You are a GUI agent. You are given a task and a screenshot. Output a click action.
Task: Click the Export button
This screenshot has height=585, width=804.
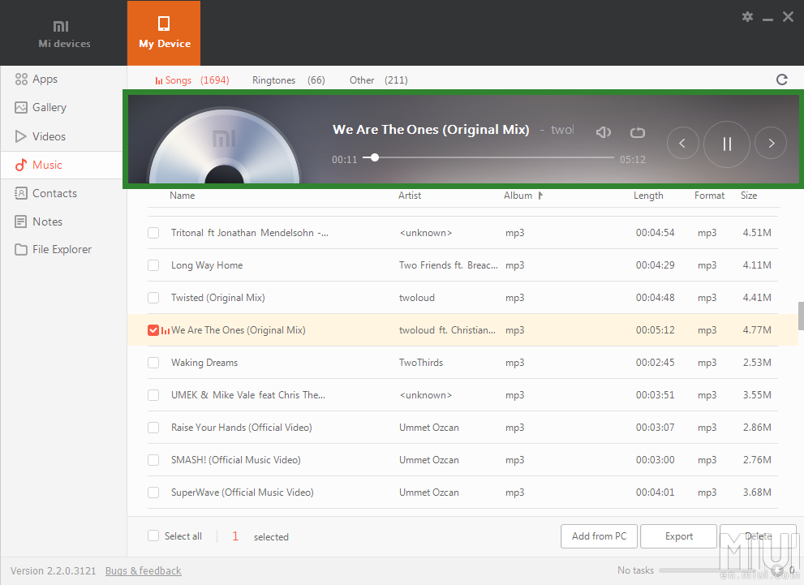pos(678,536)
